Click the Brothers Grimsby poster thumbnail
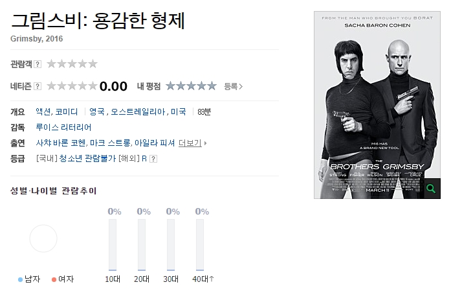 coord(377,105)
